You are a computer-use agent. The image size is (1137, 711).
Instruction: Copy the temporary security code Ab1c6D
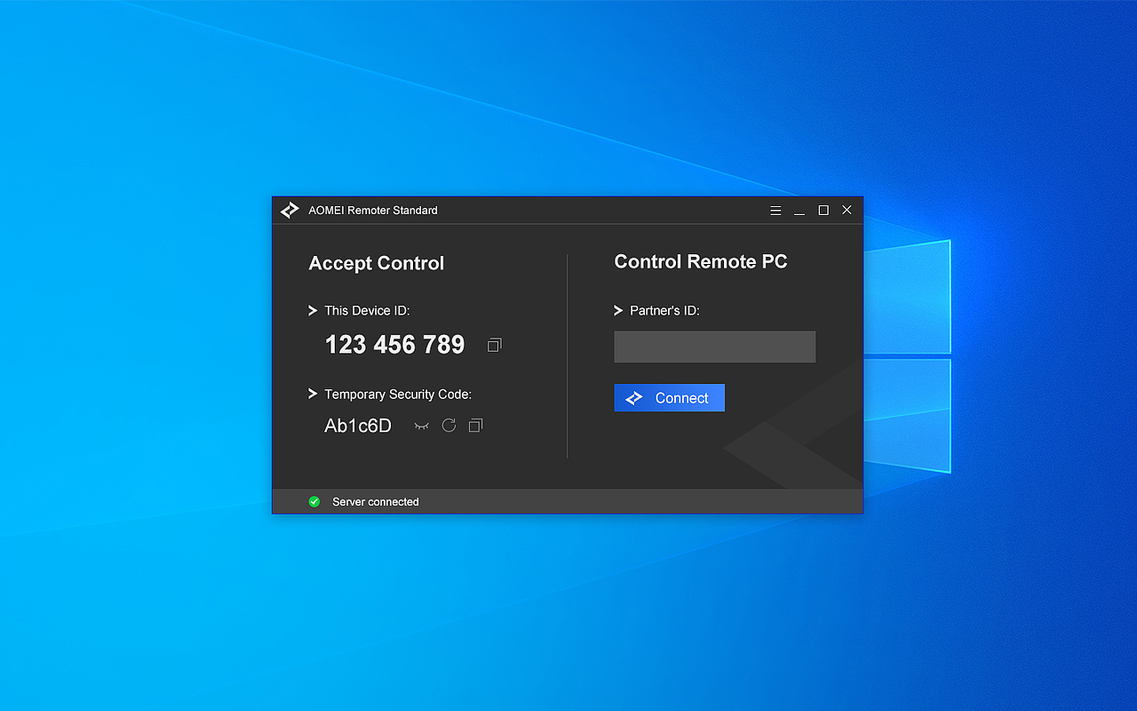coord(475,426)
